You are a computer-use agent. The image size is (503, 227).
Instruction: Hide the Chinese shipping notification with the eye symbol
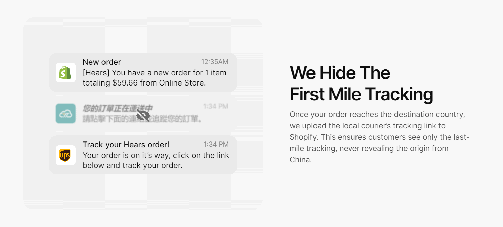[143, 116]
